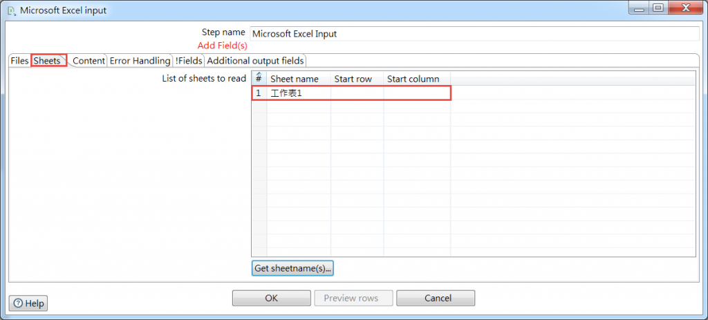This screenshot has width=708, height=320.
Task: Click the Start column cell for 工作表1
Action: click(417, 93)
